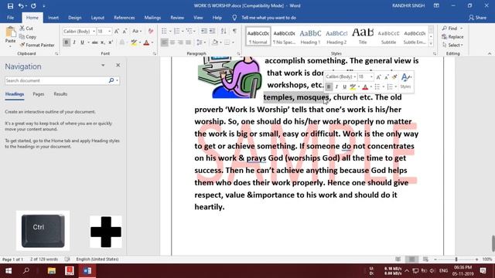
Task: Cut the selected text
Action: point(26,29)
